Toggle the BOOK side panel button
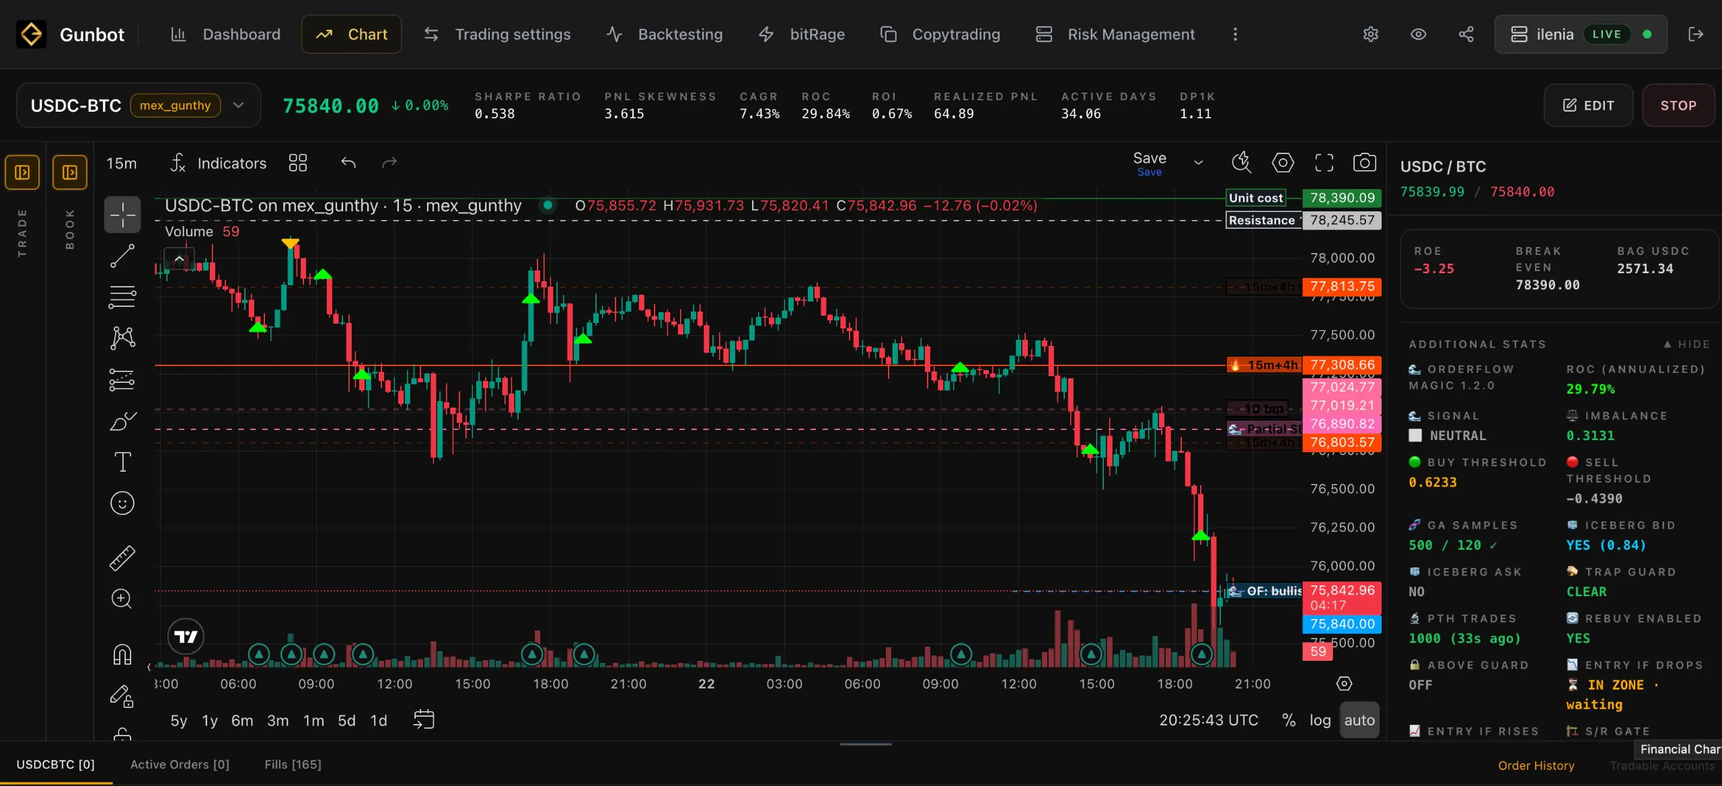 pyautogui.click(x=70, y=173)
